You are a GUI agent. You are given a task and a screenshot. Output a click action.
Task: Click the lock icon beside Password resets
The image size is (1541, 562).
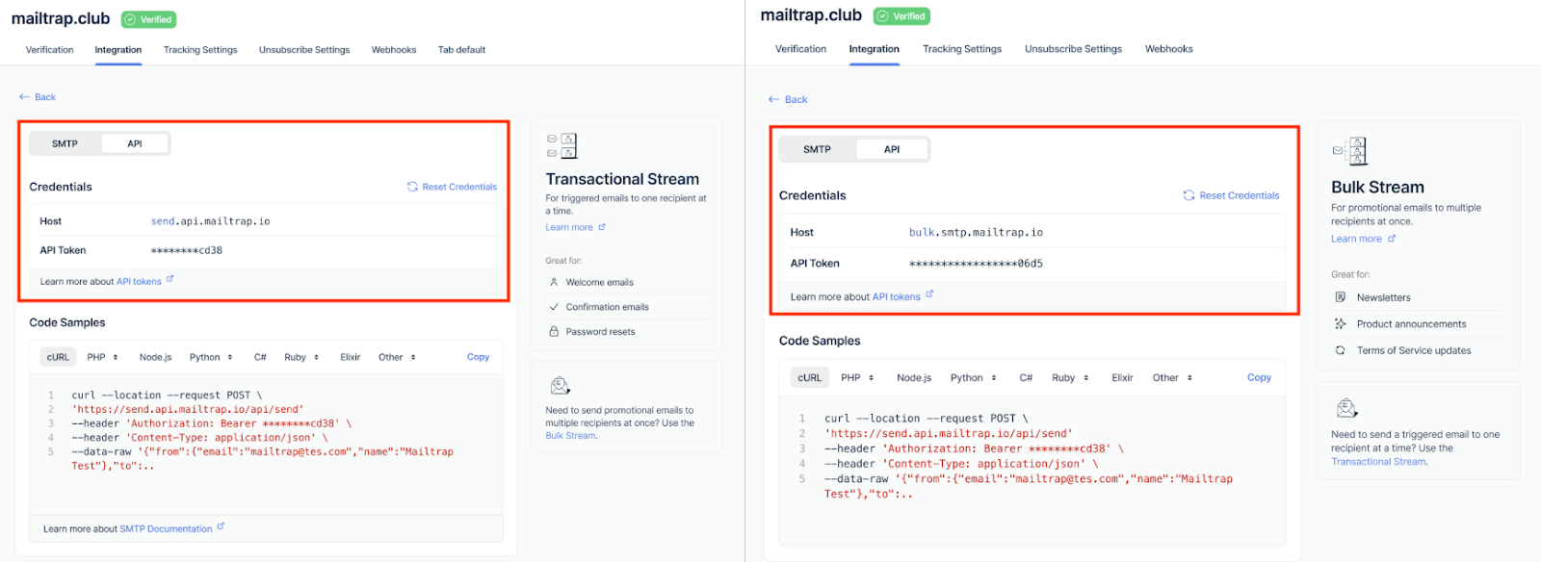coord(554,331)
